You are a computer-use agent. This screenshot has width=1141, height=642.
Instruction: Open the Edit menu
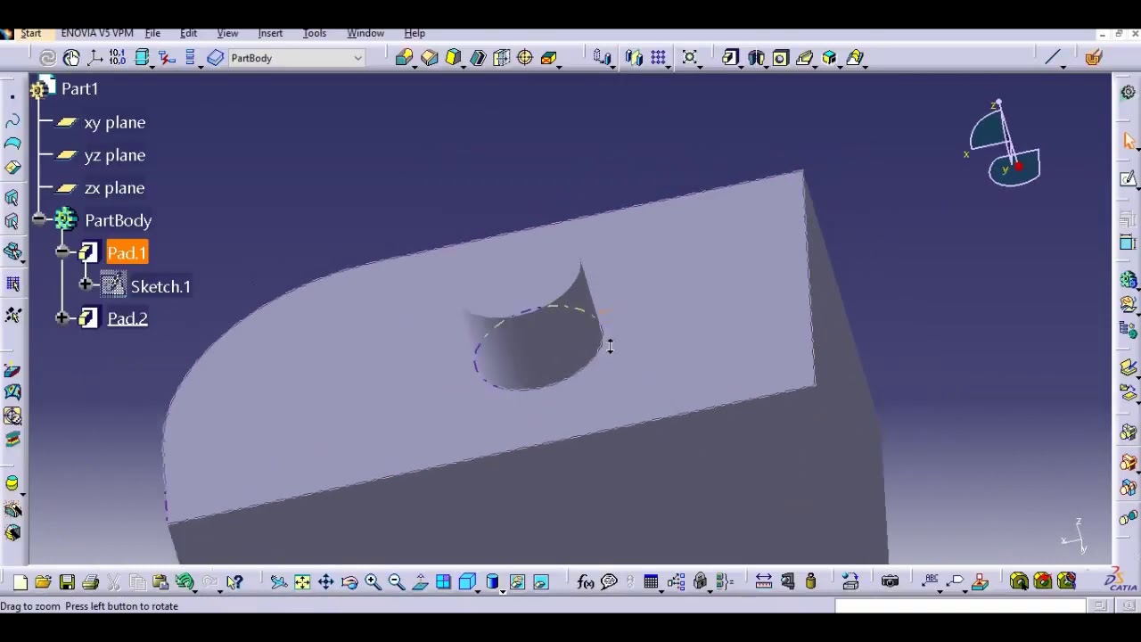click(188, 33)
